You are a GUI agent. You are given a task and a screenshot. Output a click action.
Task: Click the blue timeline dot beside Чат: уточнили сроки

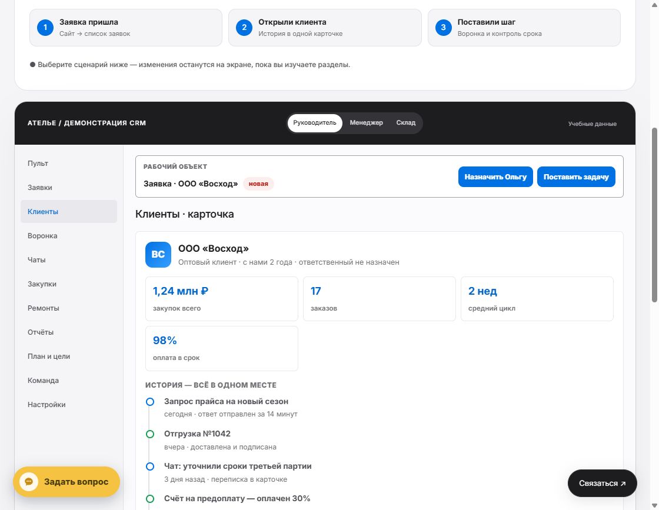pyautogui.click(x=150, y=466)
